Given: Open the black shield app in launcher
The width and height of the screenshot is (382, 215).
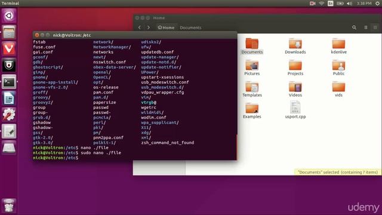Looking at the screenshot, I should coord(9,65).
